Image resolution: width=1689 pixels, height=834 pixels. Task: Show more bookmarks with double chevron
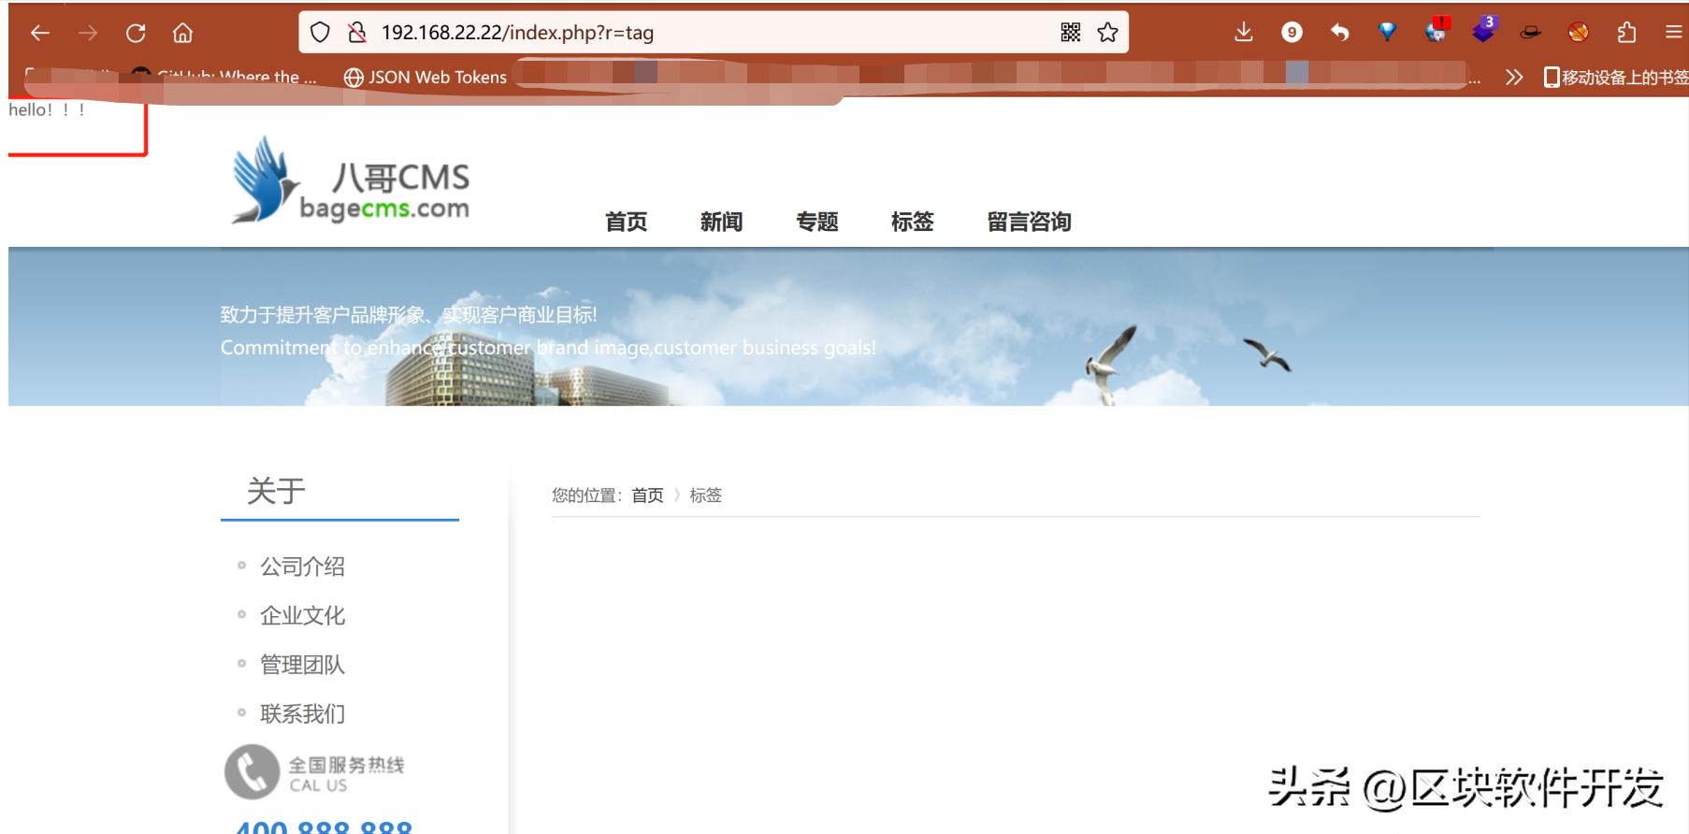coord(1514,78)
